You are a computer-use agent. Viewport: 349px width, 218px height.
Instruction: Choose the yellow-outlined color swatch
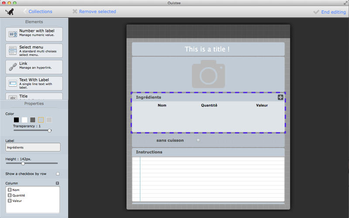(x=41, y=120)
